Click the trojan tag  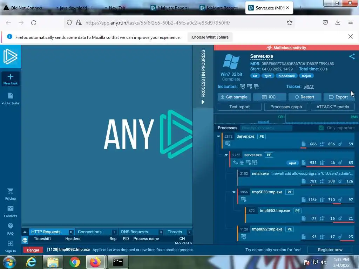coord(306,76)
